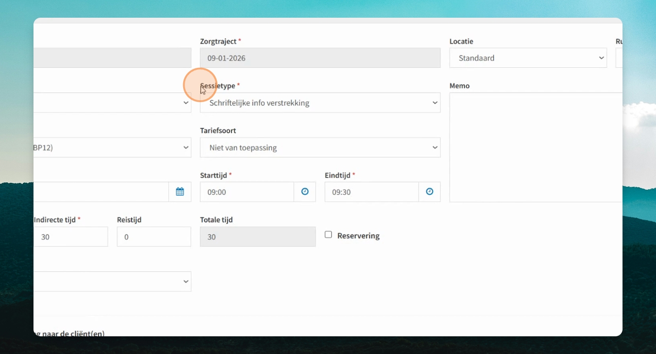The width and height of the screenshot is (656, 354).
Task: Click the Indirecte tijd input field
Action: coord(71,236)
